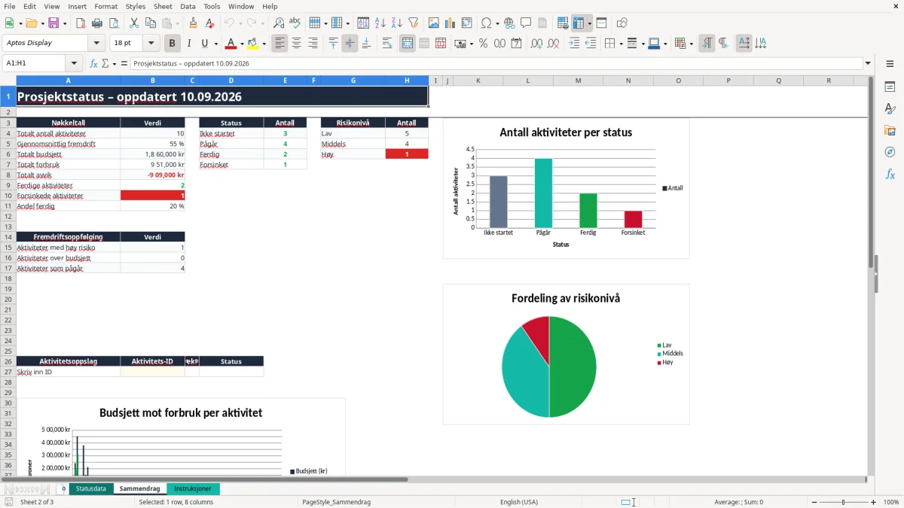Click the Insert Hyperlink icon
Image resolution: width=904 pixels, height=508 pixels.
tap(509, 23)
